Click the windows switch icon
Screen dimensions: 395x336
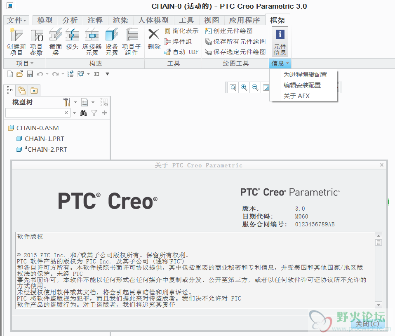tap(81, 74)
